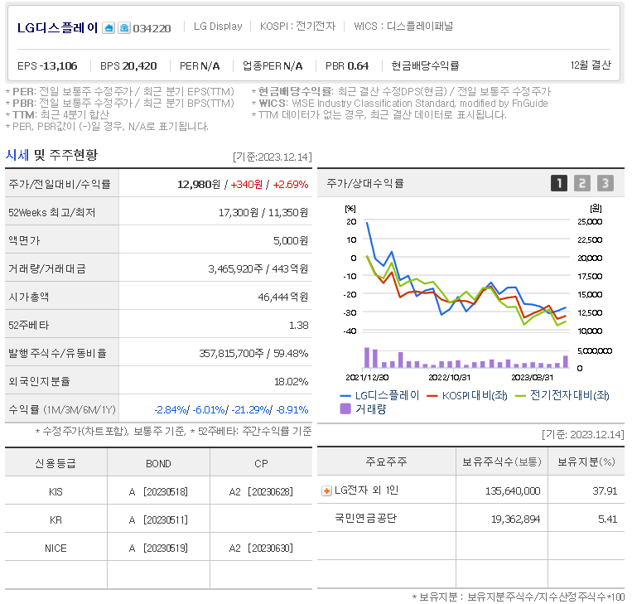Select the NICE rating agency row
The image size is (632, 604).
pyautogui.click(x=158, y=548)
